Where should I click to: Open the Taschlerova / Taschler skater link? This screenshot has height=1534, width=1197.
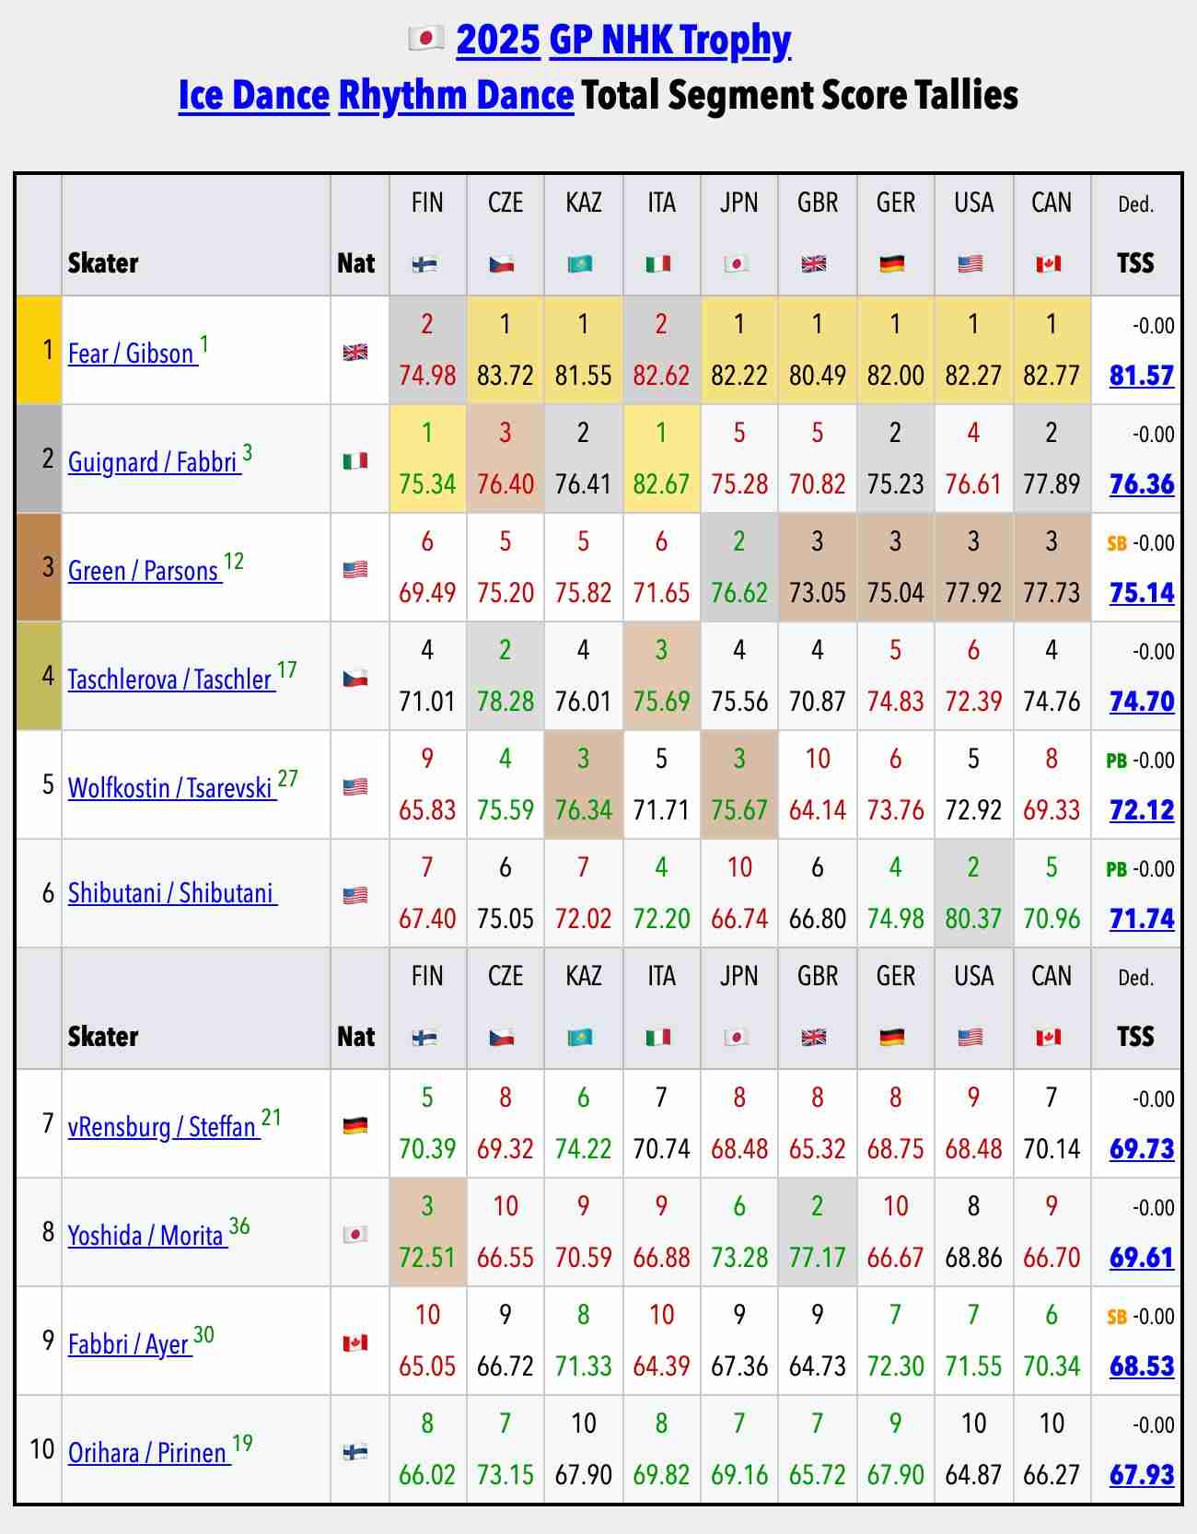171,680
